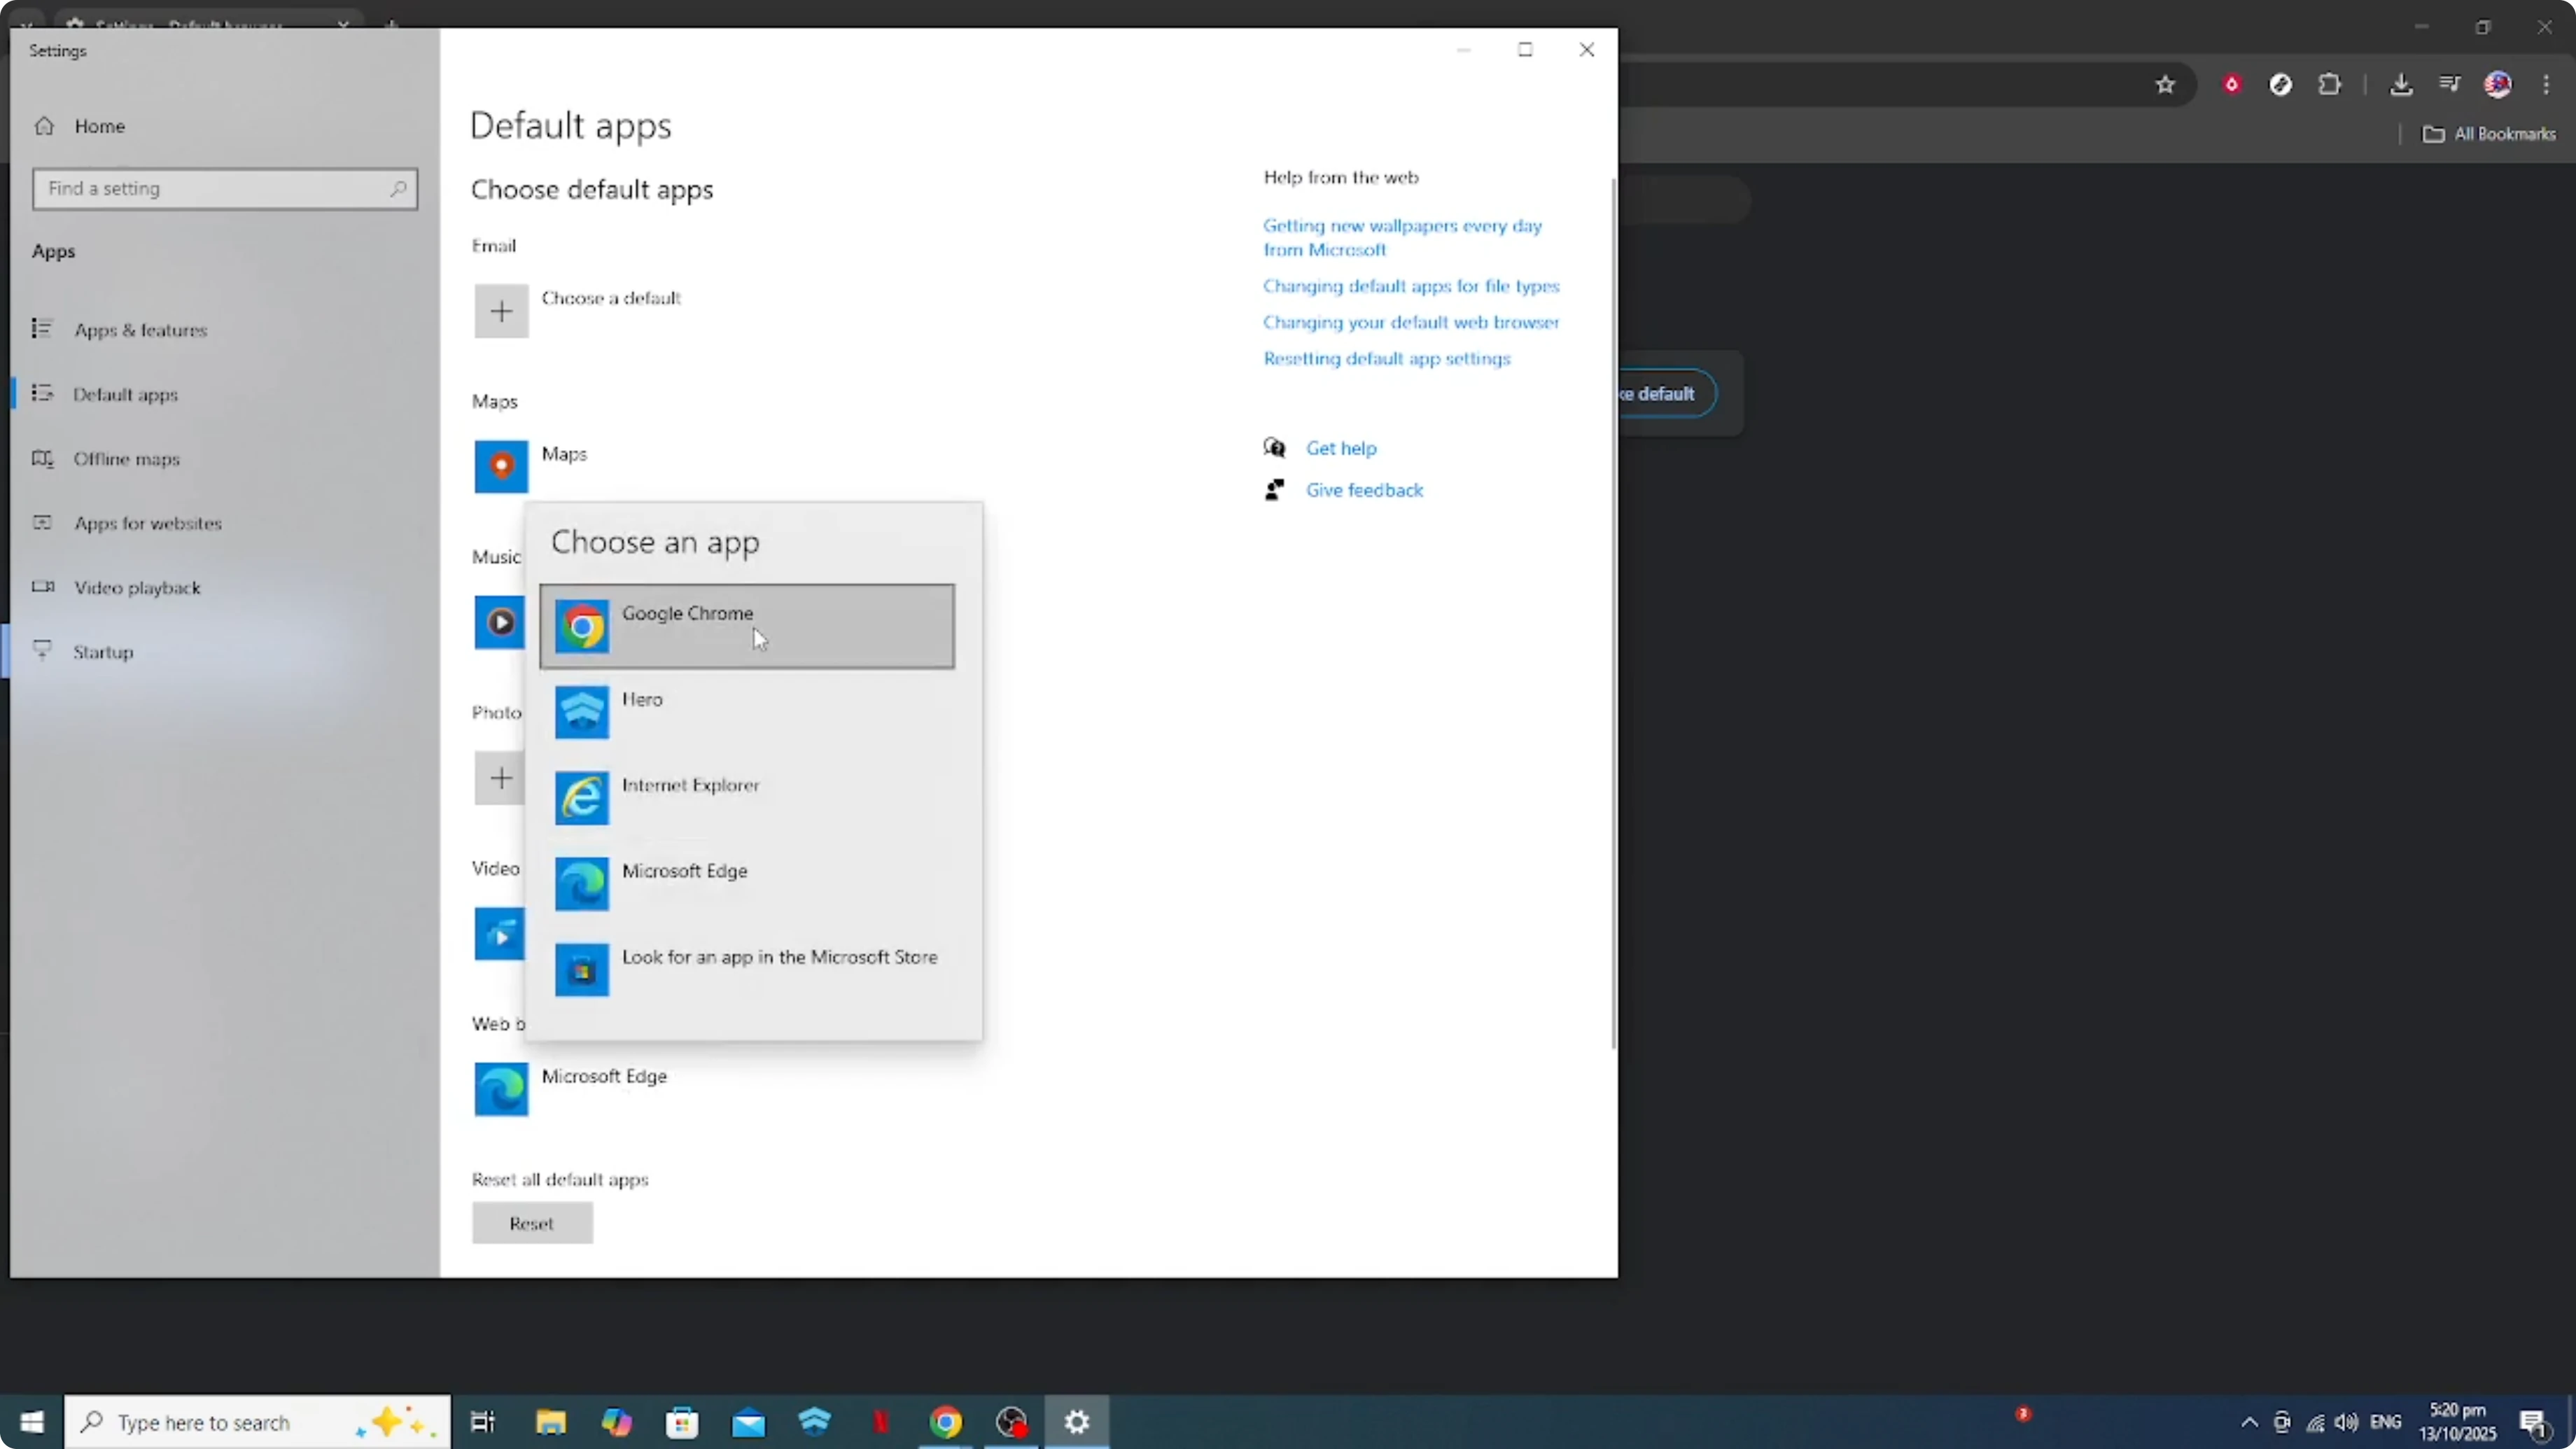Click the plus to choose a default Email app
Screen dimensions: 2576x1449
pyautogui.click(x=501, y=311)
